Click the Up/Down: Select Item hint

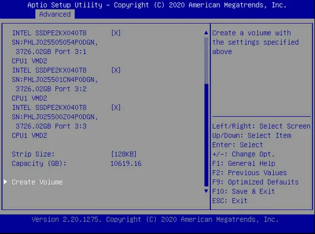coord(252,136)
